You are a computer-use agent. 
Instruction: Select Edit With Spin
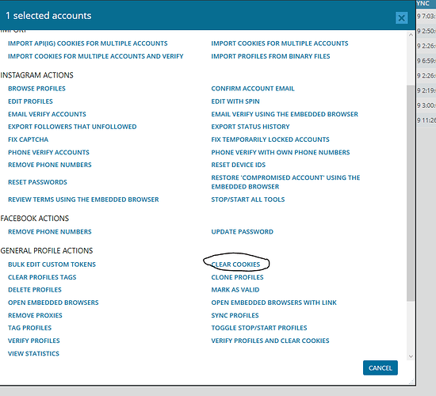click(x=235, y=101)
